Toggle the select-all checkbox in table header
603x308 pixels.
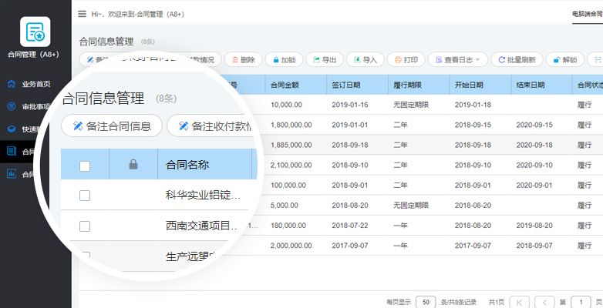(85, 165)
